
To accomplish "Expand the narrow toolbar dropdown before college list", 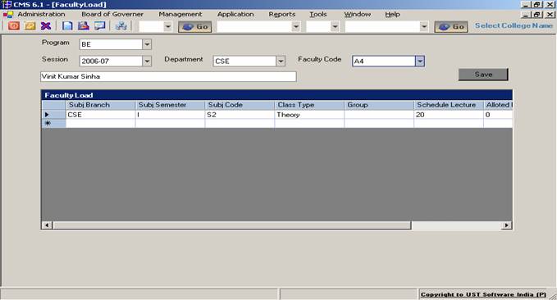I will click(335, 26).
